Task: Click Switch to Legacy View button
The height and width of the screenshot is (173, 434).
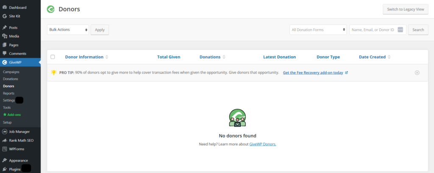Action: pos(406,9)
